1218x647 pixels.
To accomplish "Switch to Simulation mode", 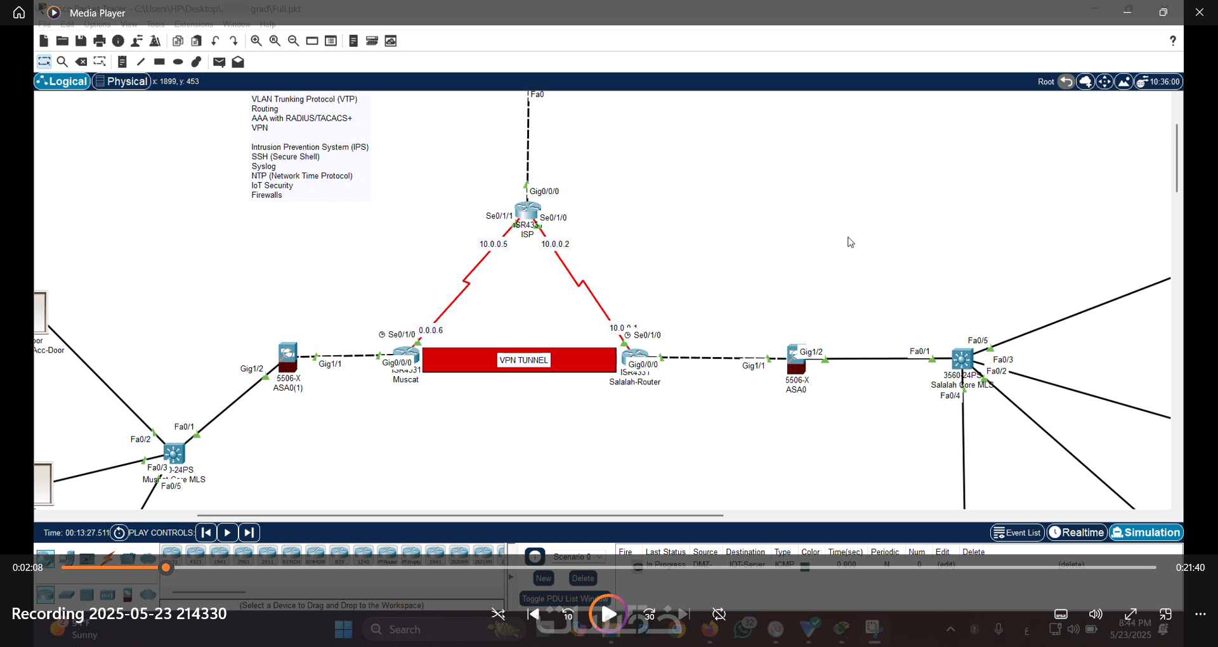I will point(1146,533).
